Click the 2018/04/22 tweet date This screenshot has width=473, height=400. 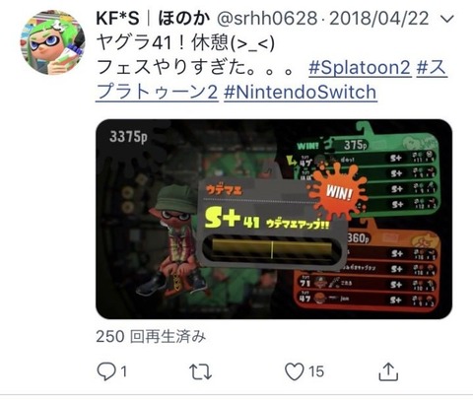(x=379, y=19)
